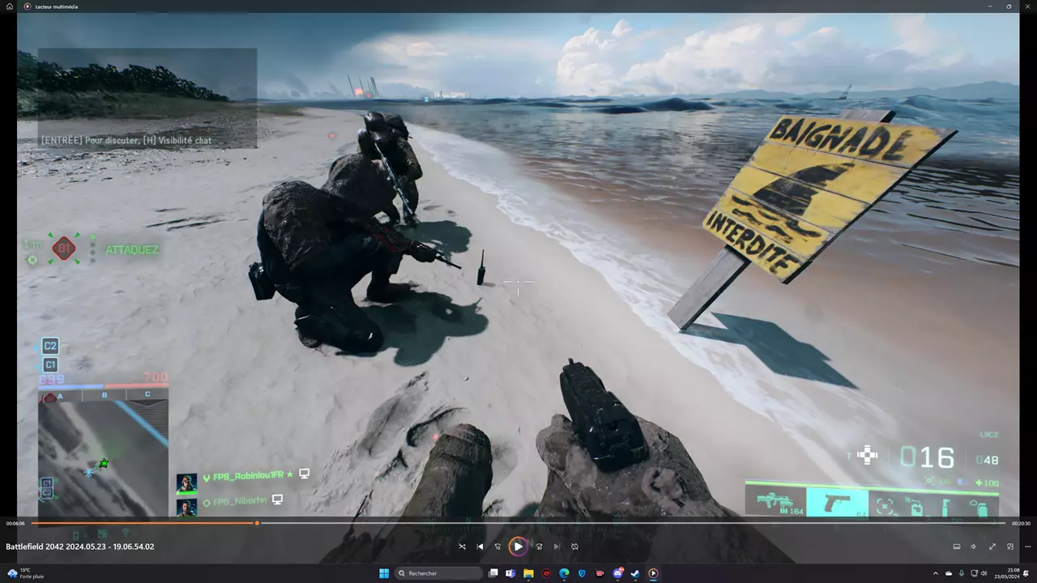Click the in-game minimap

click(x=103, y=458)
